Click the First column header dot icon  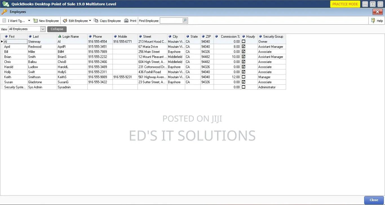pos(6,36)
